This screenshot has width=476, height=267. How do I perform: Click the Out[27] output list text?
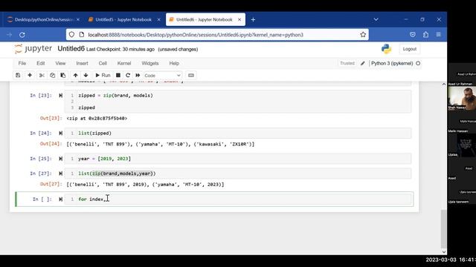[x=145, y=185]
